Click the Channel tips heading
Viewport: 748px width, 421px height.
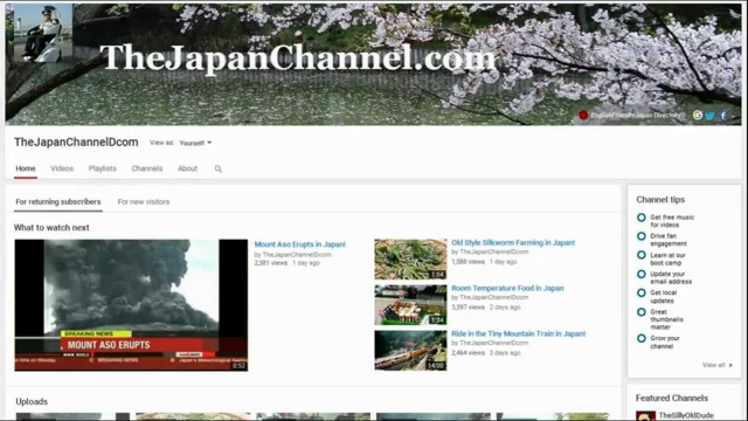[660, 199]
